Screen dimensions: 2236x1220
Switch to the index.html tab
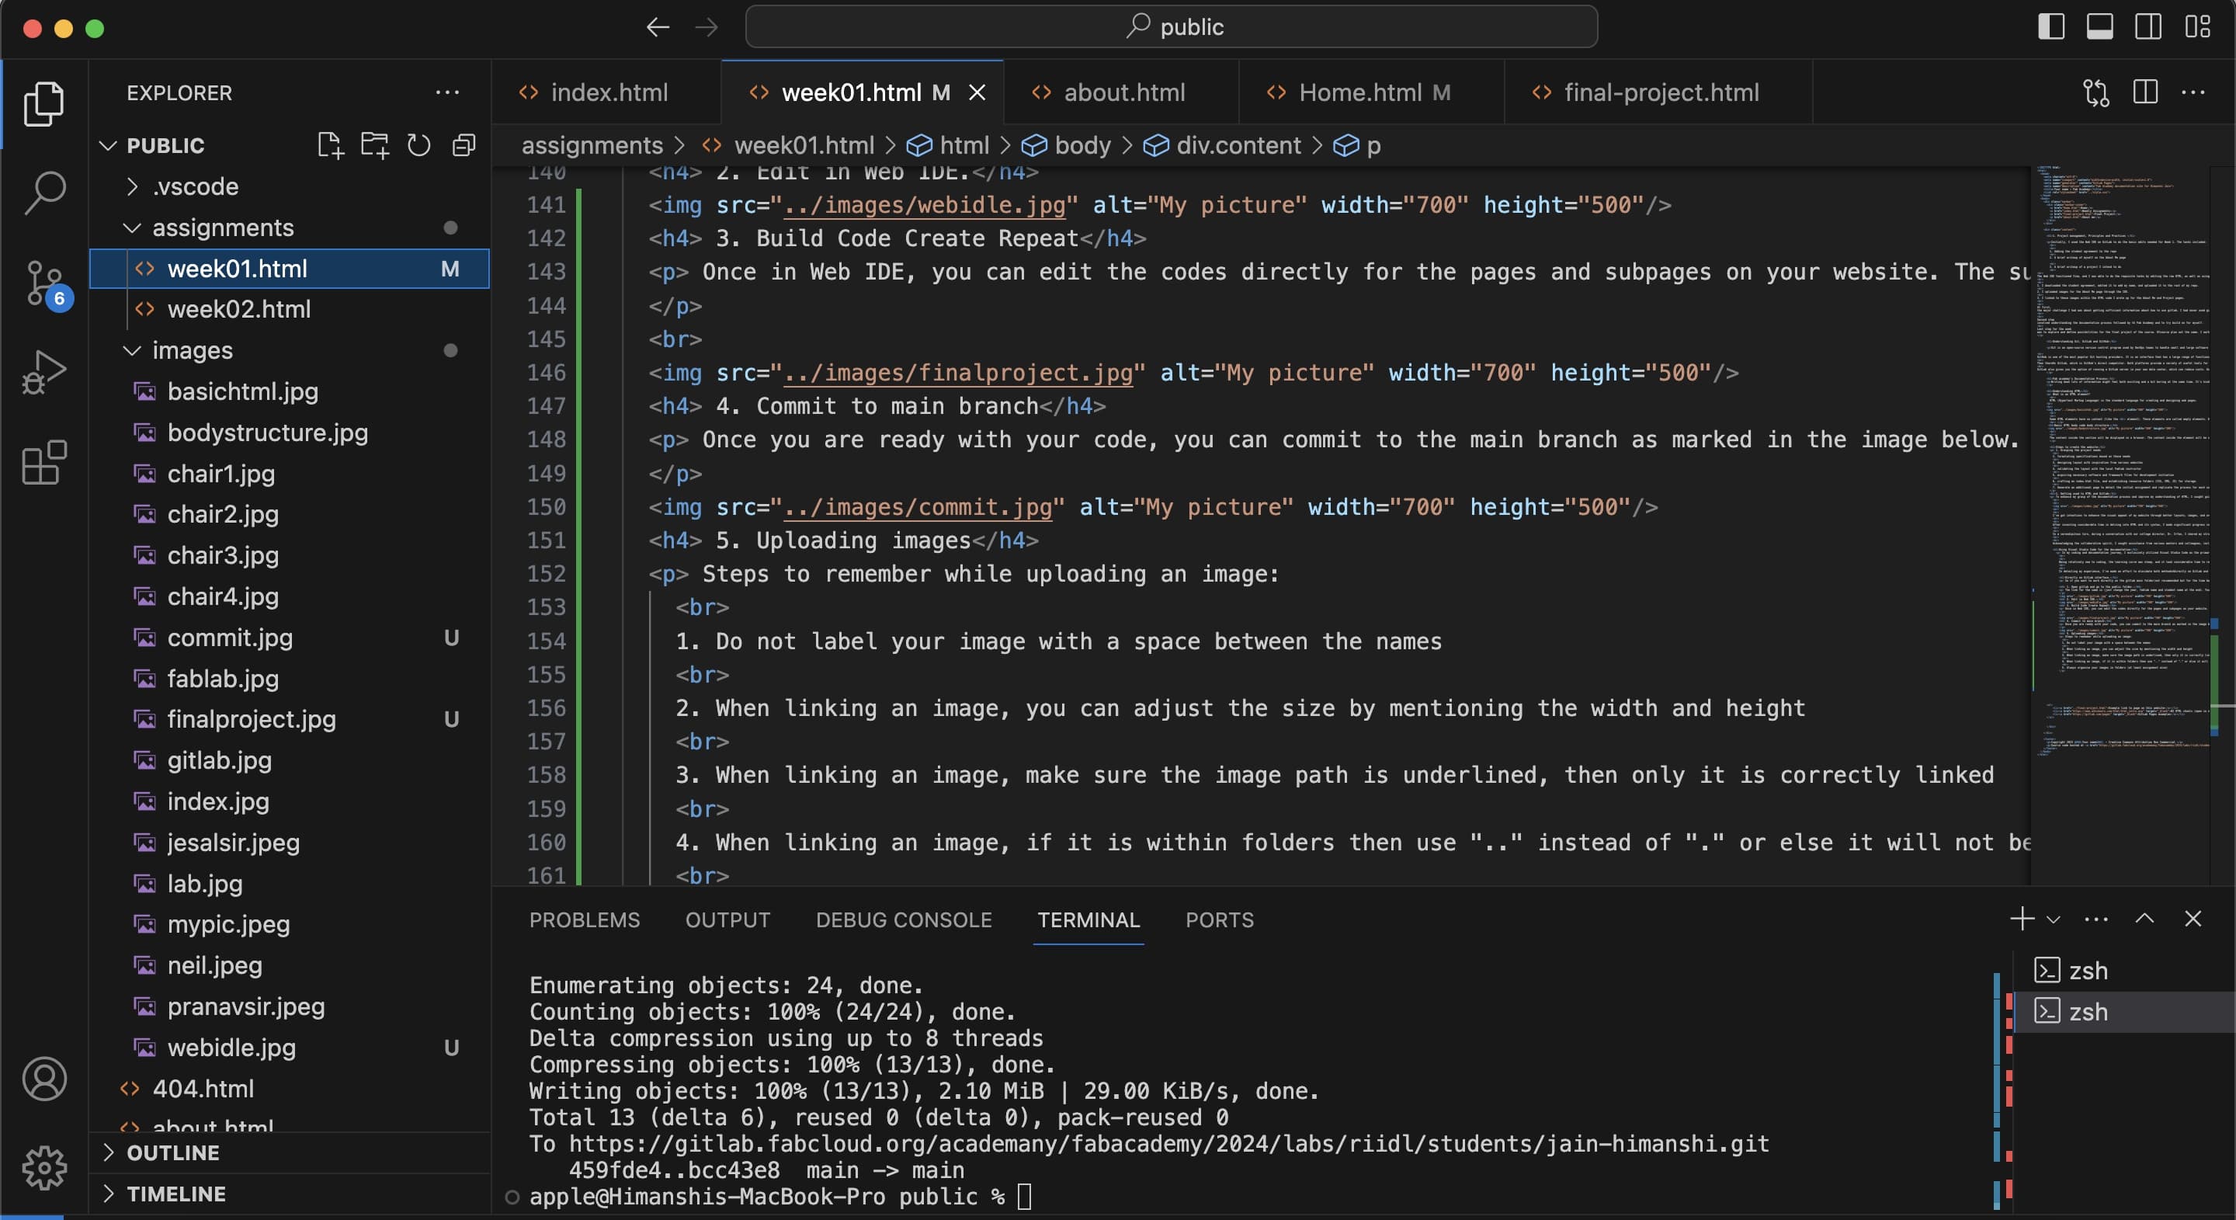click(x=606, y=92)
